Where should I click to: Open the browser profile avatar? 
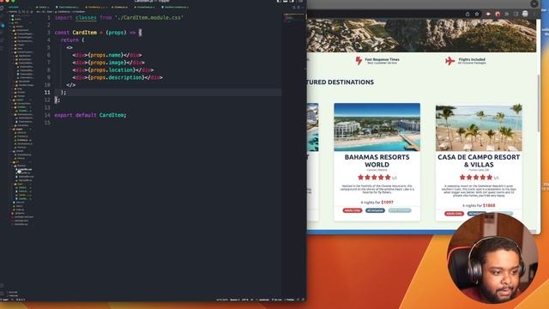click(x=525, y=14)
